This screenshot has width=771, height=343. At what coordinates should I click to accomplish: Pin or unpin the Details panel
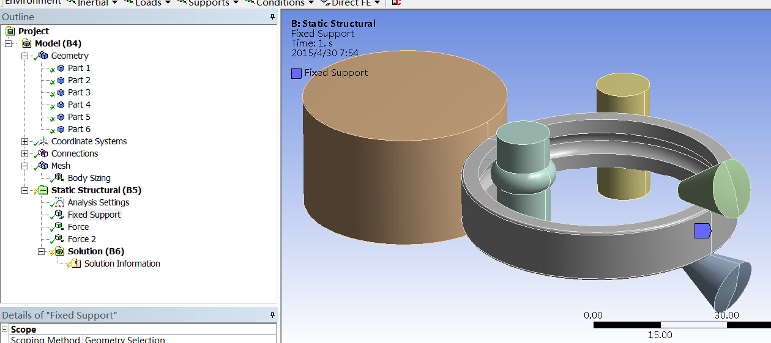[272, 315]
